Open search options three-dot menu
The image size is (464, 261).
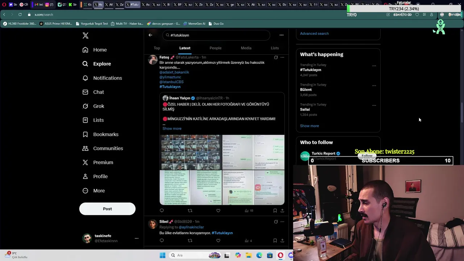(x=281, y=35)
